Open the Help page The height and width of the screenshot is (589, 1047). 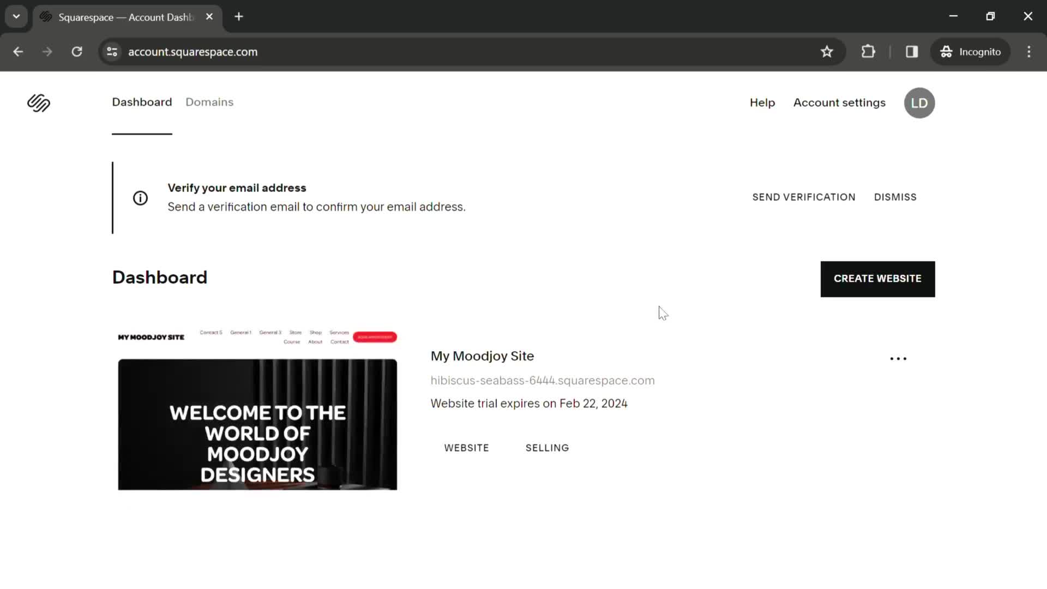[x=761, y=102]
